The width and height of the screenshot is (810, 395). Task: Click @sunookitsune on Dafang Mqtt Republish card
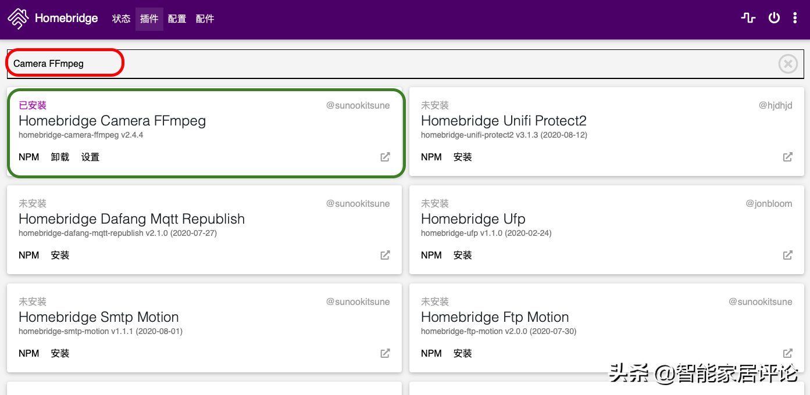pyautogui.click(x=358, y=203)
